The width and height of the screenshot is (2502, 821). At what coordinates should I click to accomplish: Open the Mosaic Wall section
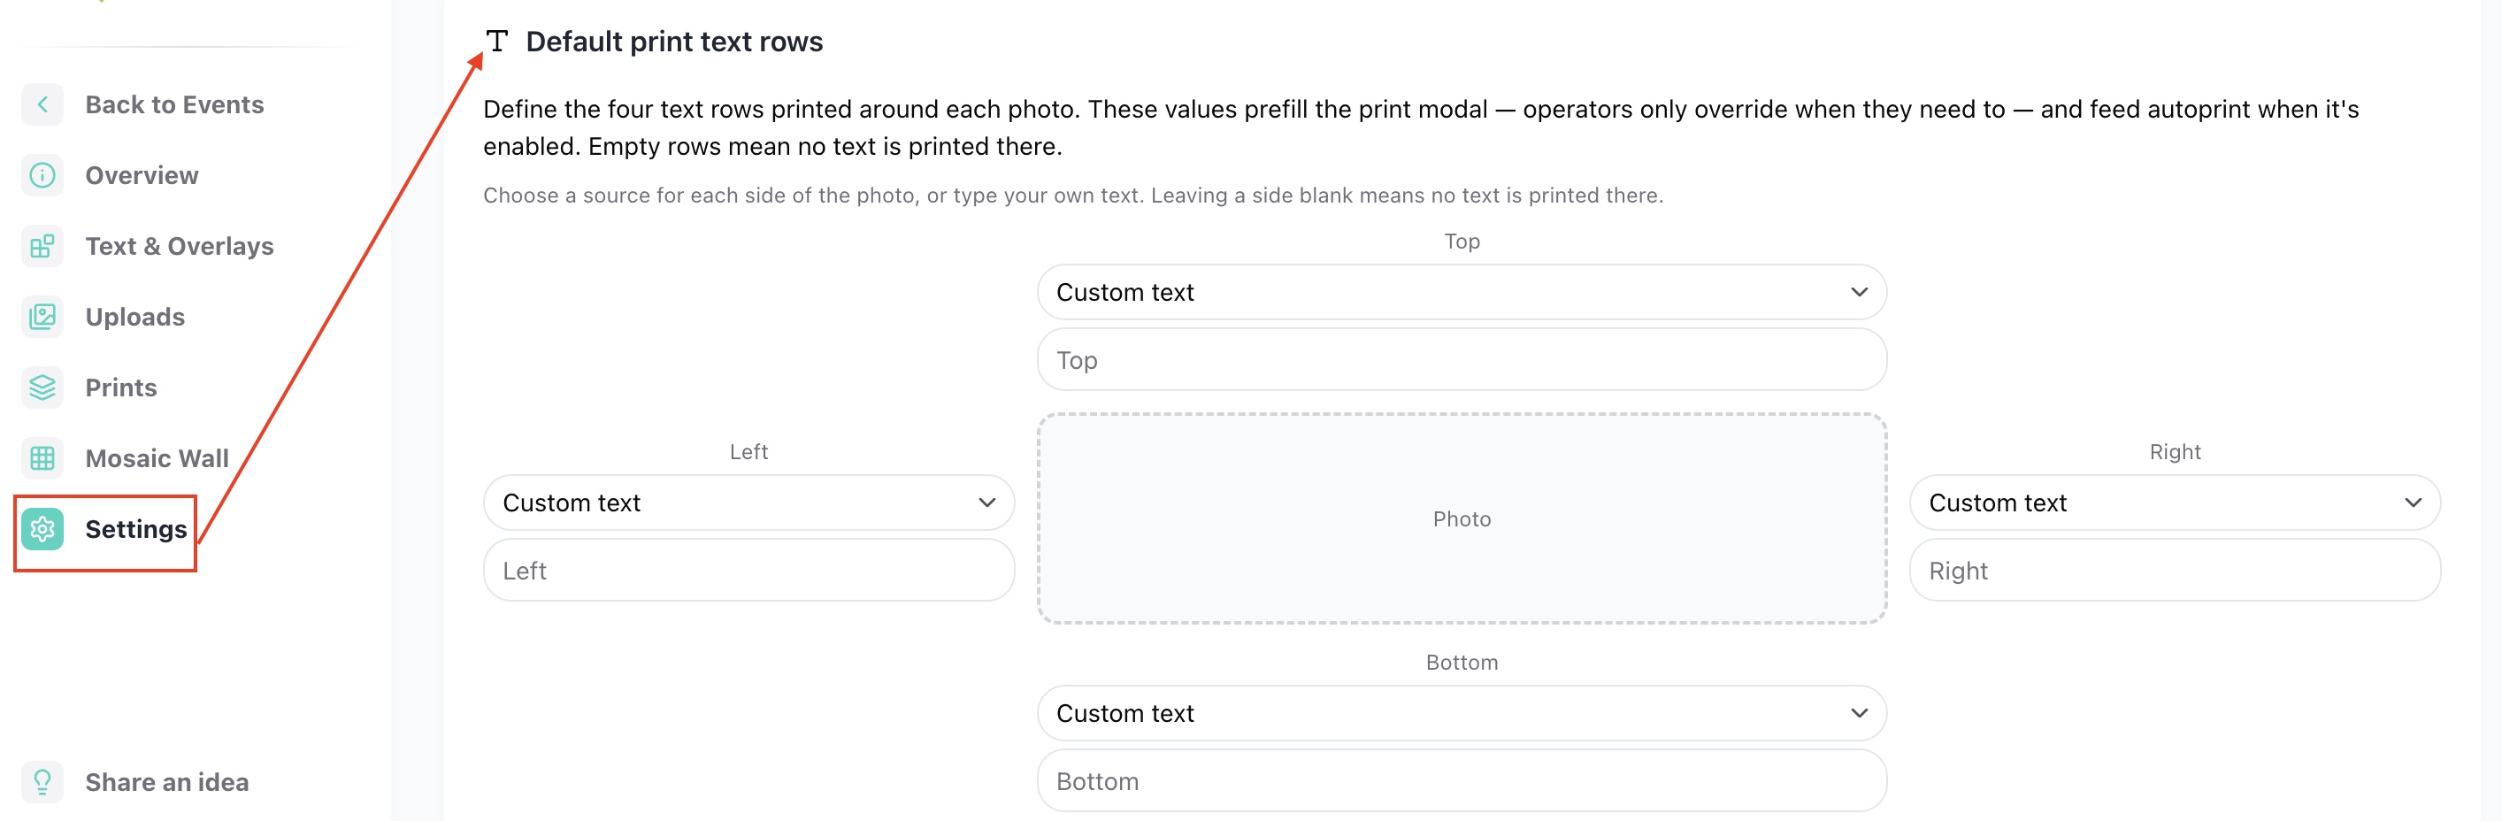click(157, 458)
